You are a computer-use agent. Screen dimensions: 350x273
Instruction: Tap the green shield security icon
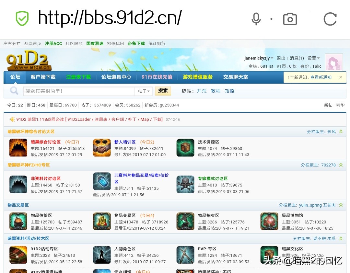click(x=22, y=18)
